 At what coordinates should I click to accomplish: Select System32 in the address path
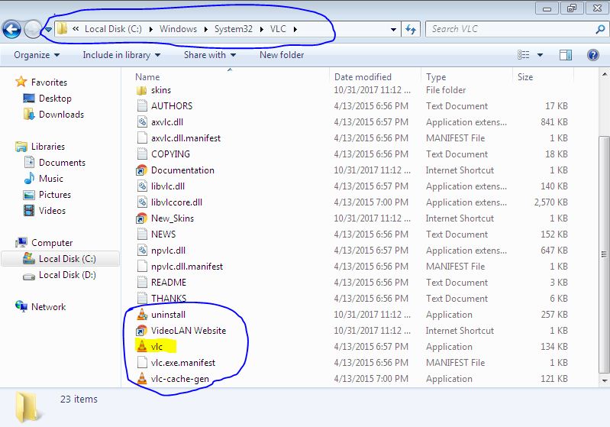coord(234,29)
